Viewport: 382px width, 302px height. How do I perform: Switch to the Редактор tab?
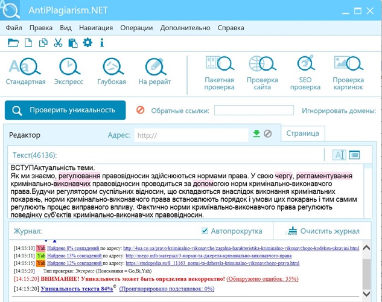tap(25, 135)
